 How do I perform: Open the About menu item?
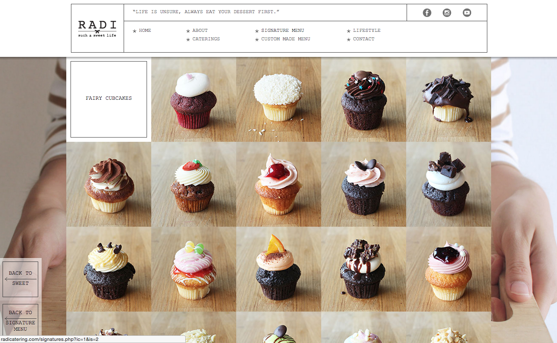pos(200,31)
